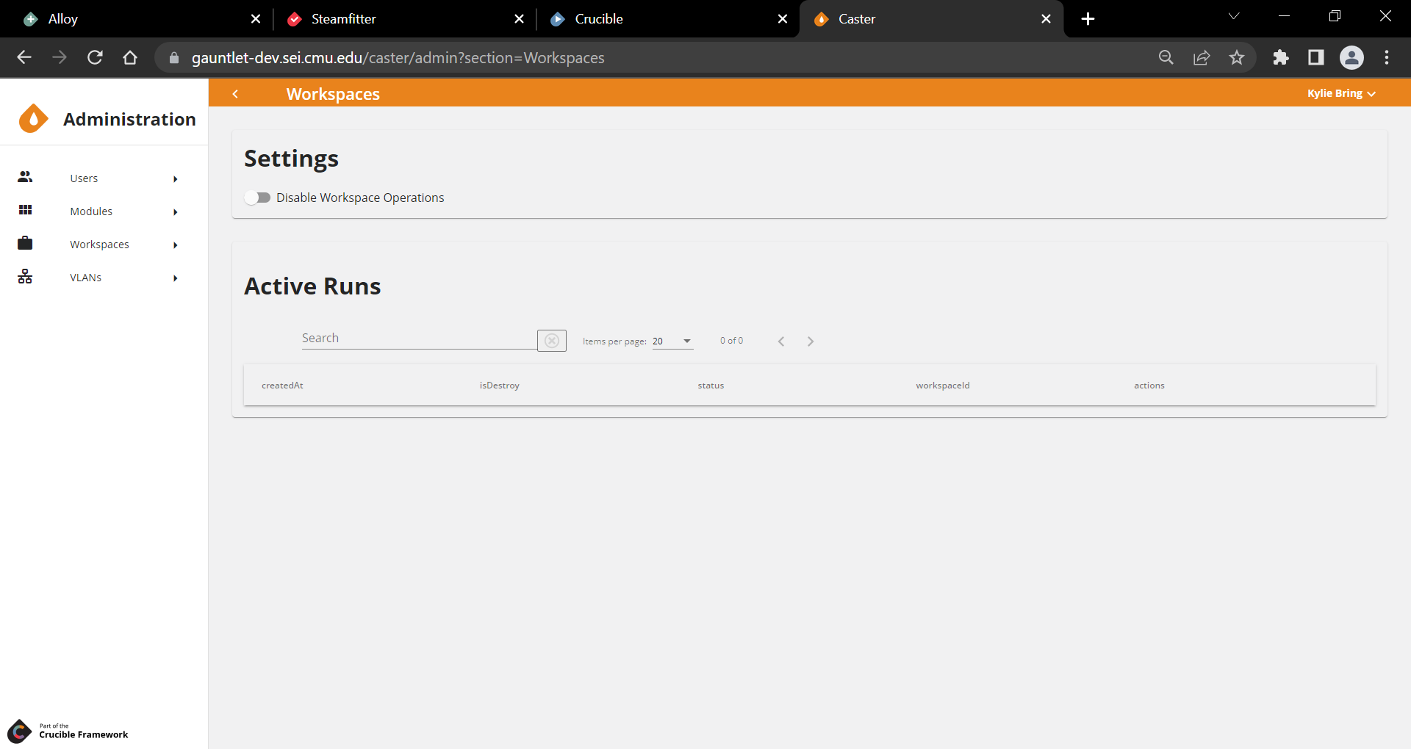Clear search with the circled X icon
The width and height of the screenshot is (1411, 749).
tap(552, 341)
